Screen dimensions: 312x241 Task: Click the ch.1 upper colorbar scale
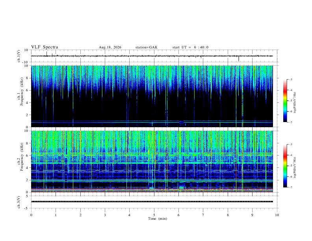click(285, 101)
